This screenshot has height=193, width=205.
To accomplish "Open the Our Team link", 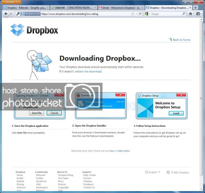I will 63,178.
